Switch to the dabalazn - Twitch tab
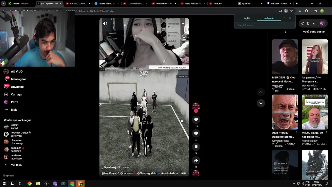 tap(279, 4)
